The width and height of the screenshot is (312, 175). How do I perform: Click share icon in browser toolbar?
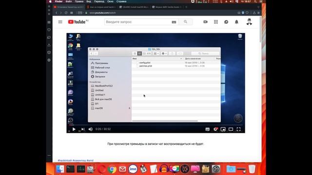(x=254, y=13)
